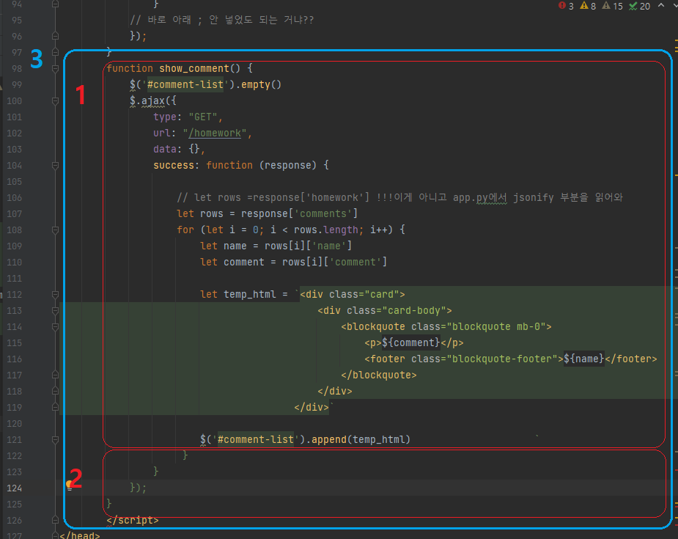Click the fold end marker on line 117
This screenshot has height=539, width=678.
[x=56, y=375]
